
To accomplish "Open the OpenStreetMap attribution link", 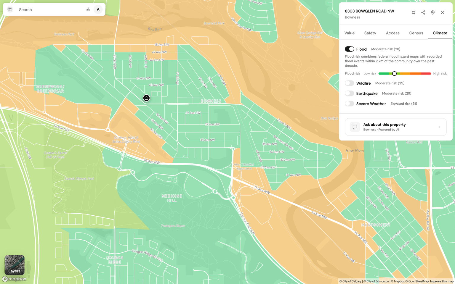I will 417,281.
